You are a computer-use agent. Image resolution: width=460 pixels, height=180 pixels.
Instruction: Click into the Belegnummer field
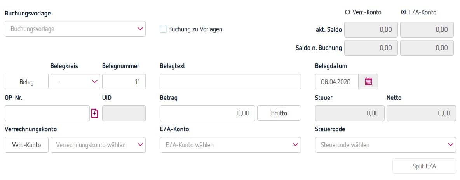(124, 82)
